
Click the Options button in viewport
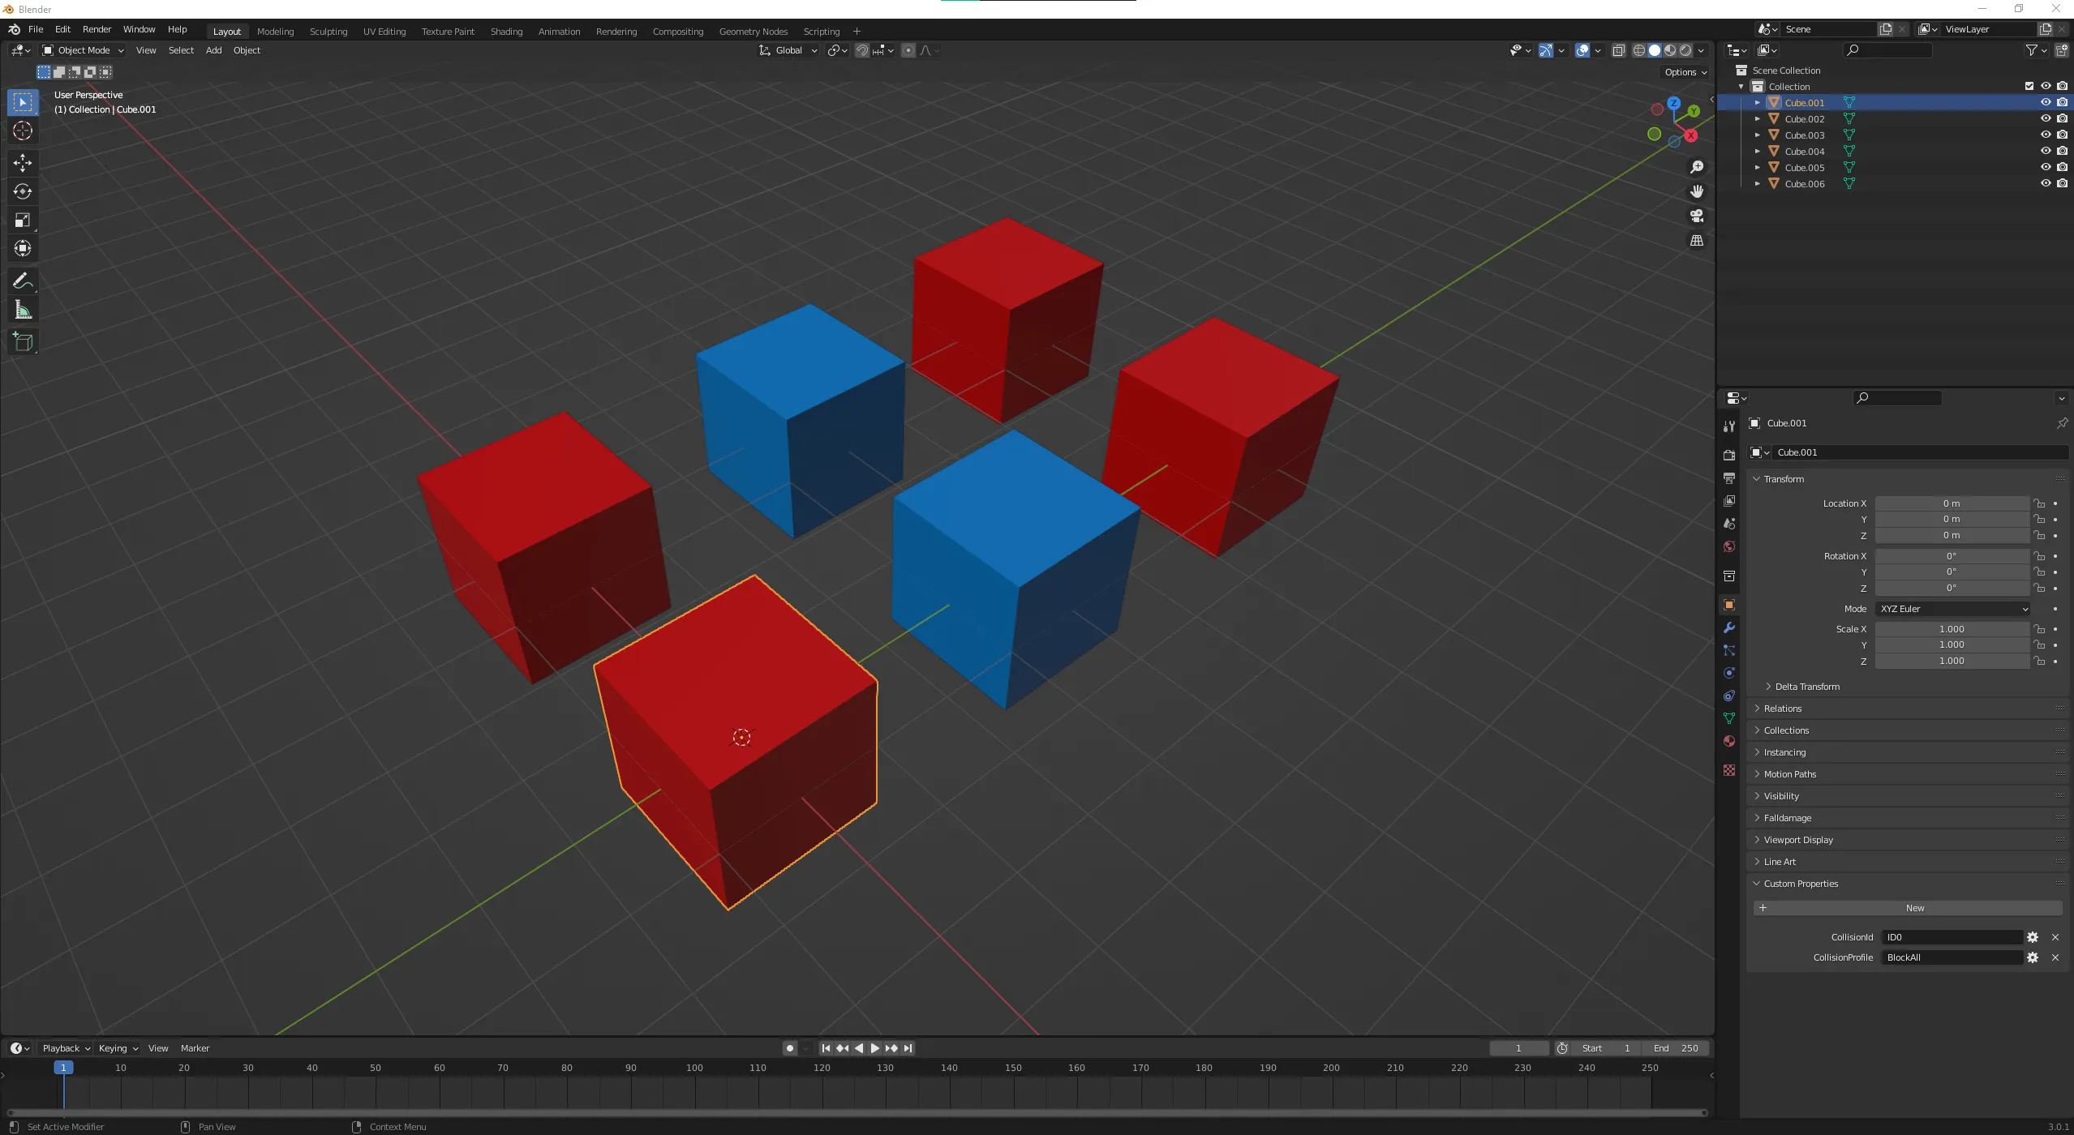[1685, 72]
